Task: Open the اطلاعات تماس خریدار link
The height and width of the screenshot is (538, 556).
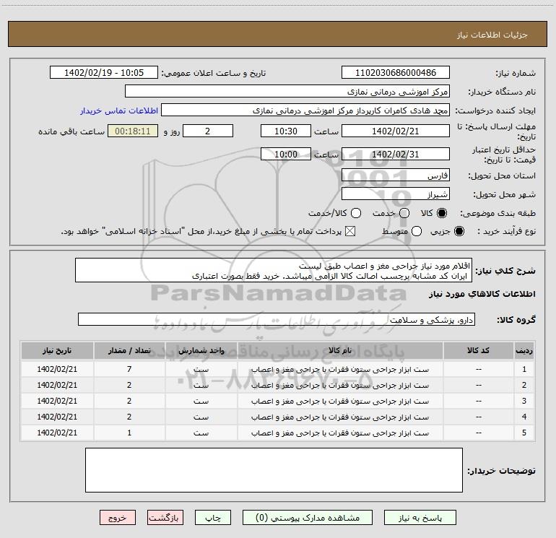Action: coord(119,110)
